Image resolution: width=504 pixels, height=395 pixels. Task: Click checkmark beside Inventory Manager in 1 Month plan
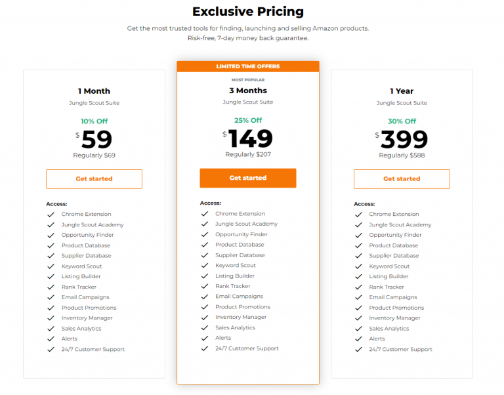pyautogui.click(x=51, y=318)
